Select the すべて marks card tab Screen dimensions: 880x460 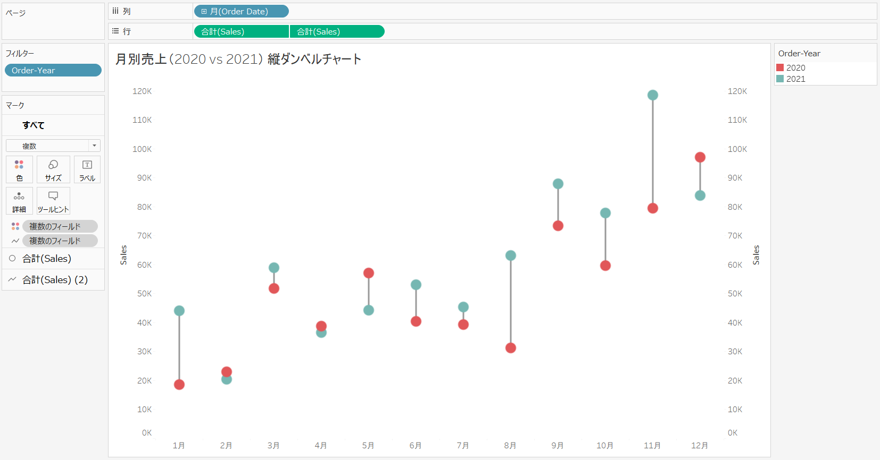click(x=34, y=125)
